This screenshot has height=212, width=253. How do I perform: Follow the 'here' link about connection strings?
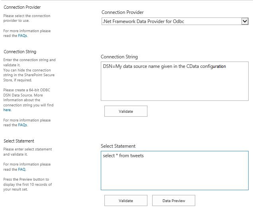click(7, 110)
